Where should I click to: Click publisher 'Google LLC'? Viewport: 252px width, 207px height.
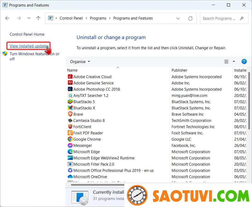click(181, 139)
